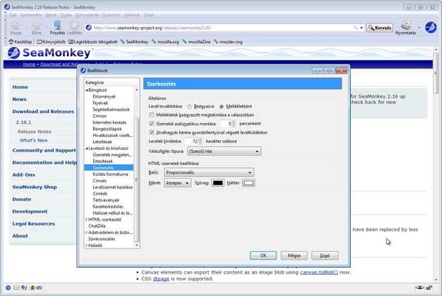The height and width of the screenshot is (296, 442).
Task: Open the Eszközök menu
Action: (x=111, y=15)
